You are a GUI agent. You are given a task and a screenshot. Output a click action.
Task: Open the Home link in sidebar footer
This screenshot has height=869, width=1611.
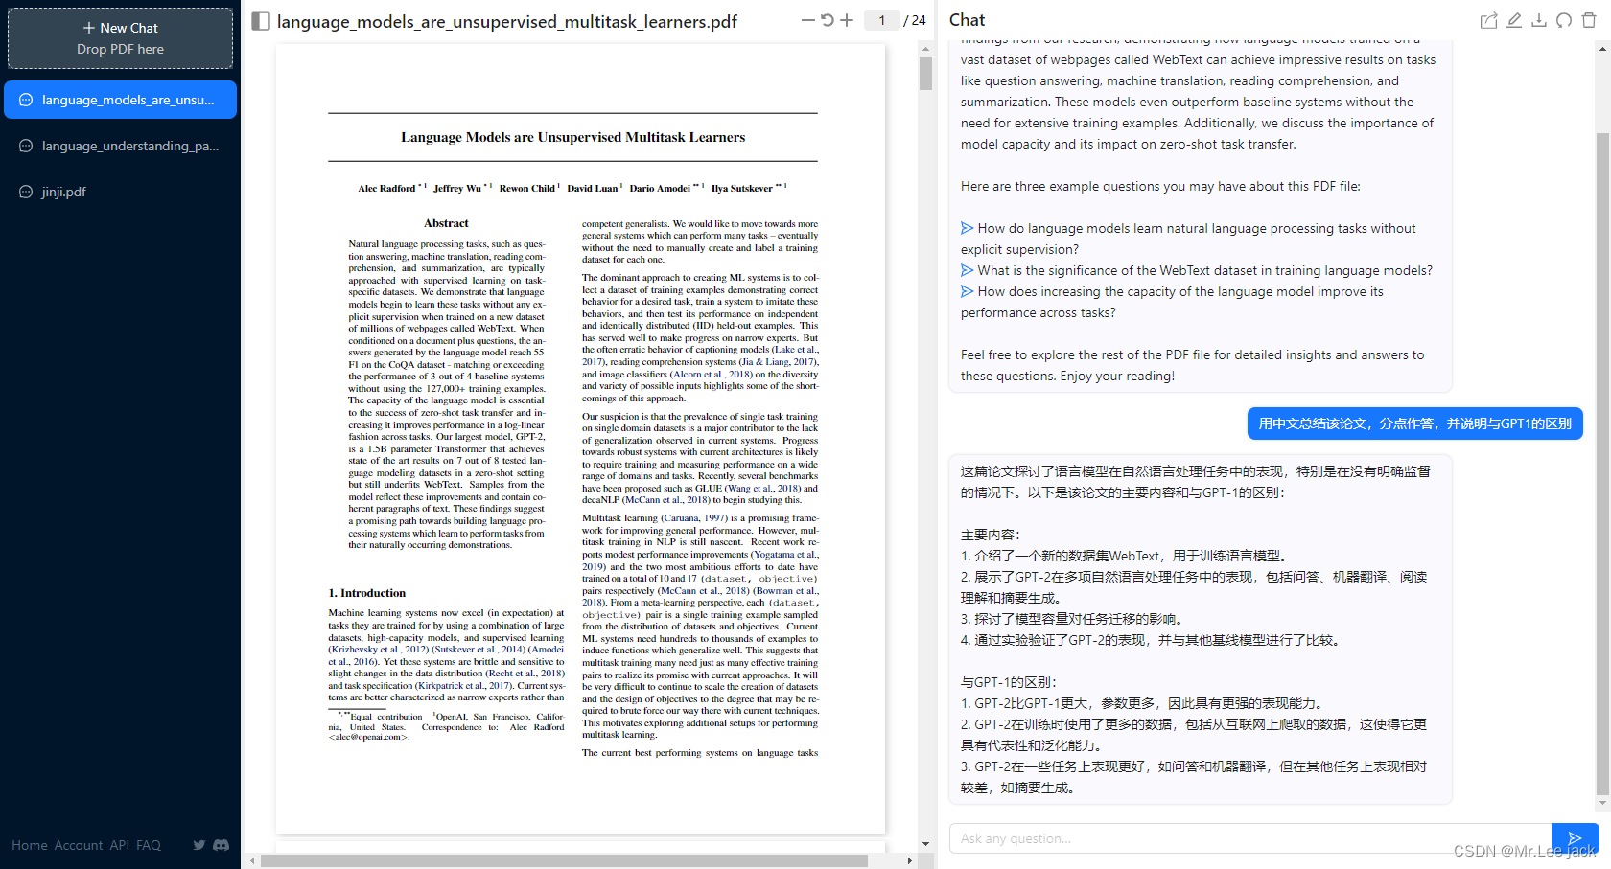click(x=30, y=845)
